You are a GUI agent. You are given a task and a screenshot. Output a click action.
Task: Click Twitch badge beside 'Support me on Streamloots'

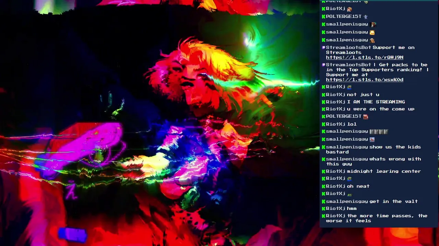tap(323, 47)
